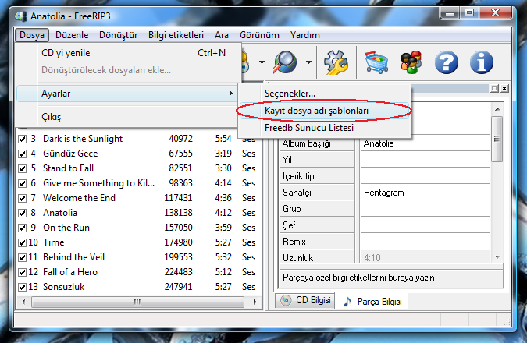Click the tag panel scroll down arrow
The height and width of the screenshot is (343, 527).
(x=497, y=257)
